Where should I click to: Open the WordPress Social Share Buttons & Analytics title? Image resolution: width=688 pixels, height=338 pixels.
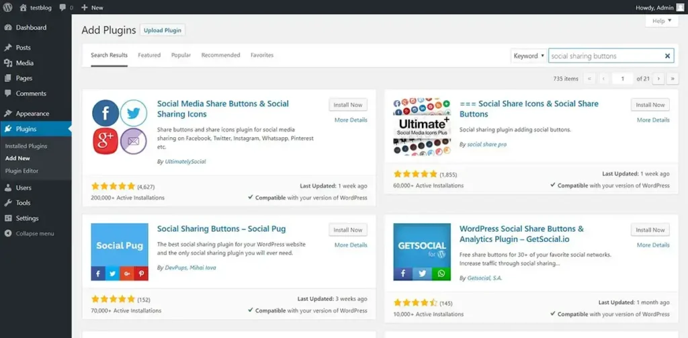tap(521, 234)
